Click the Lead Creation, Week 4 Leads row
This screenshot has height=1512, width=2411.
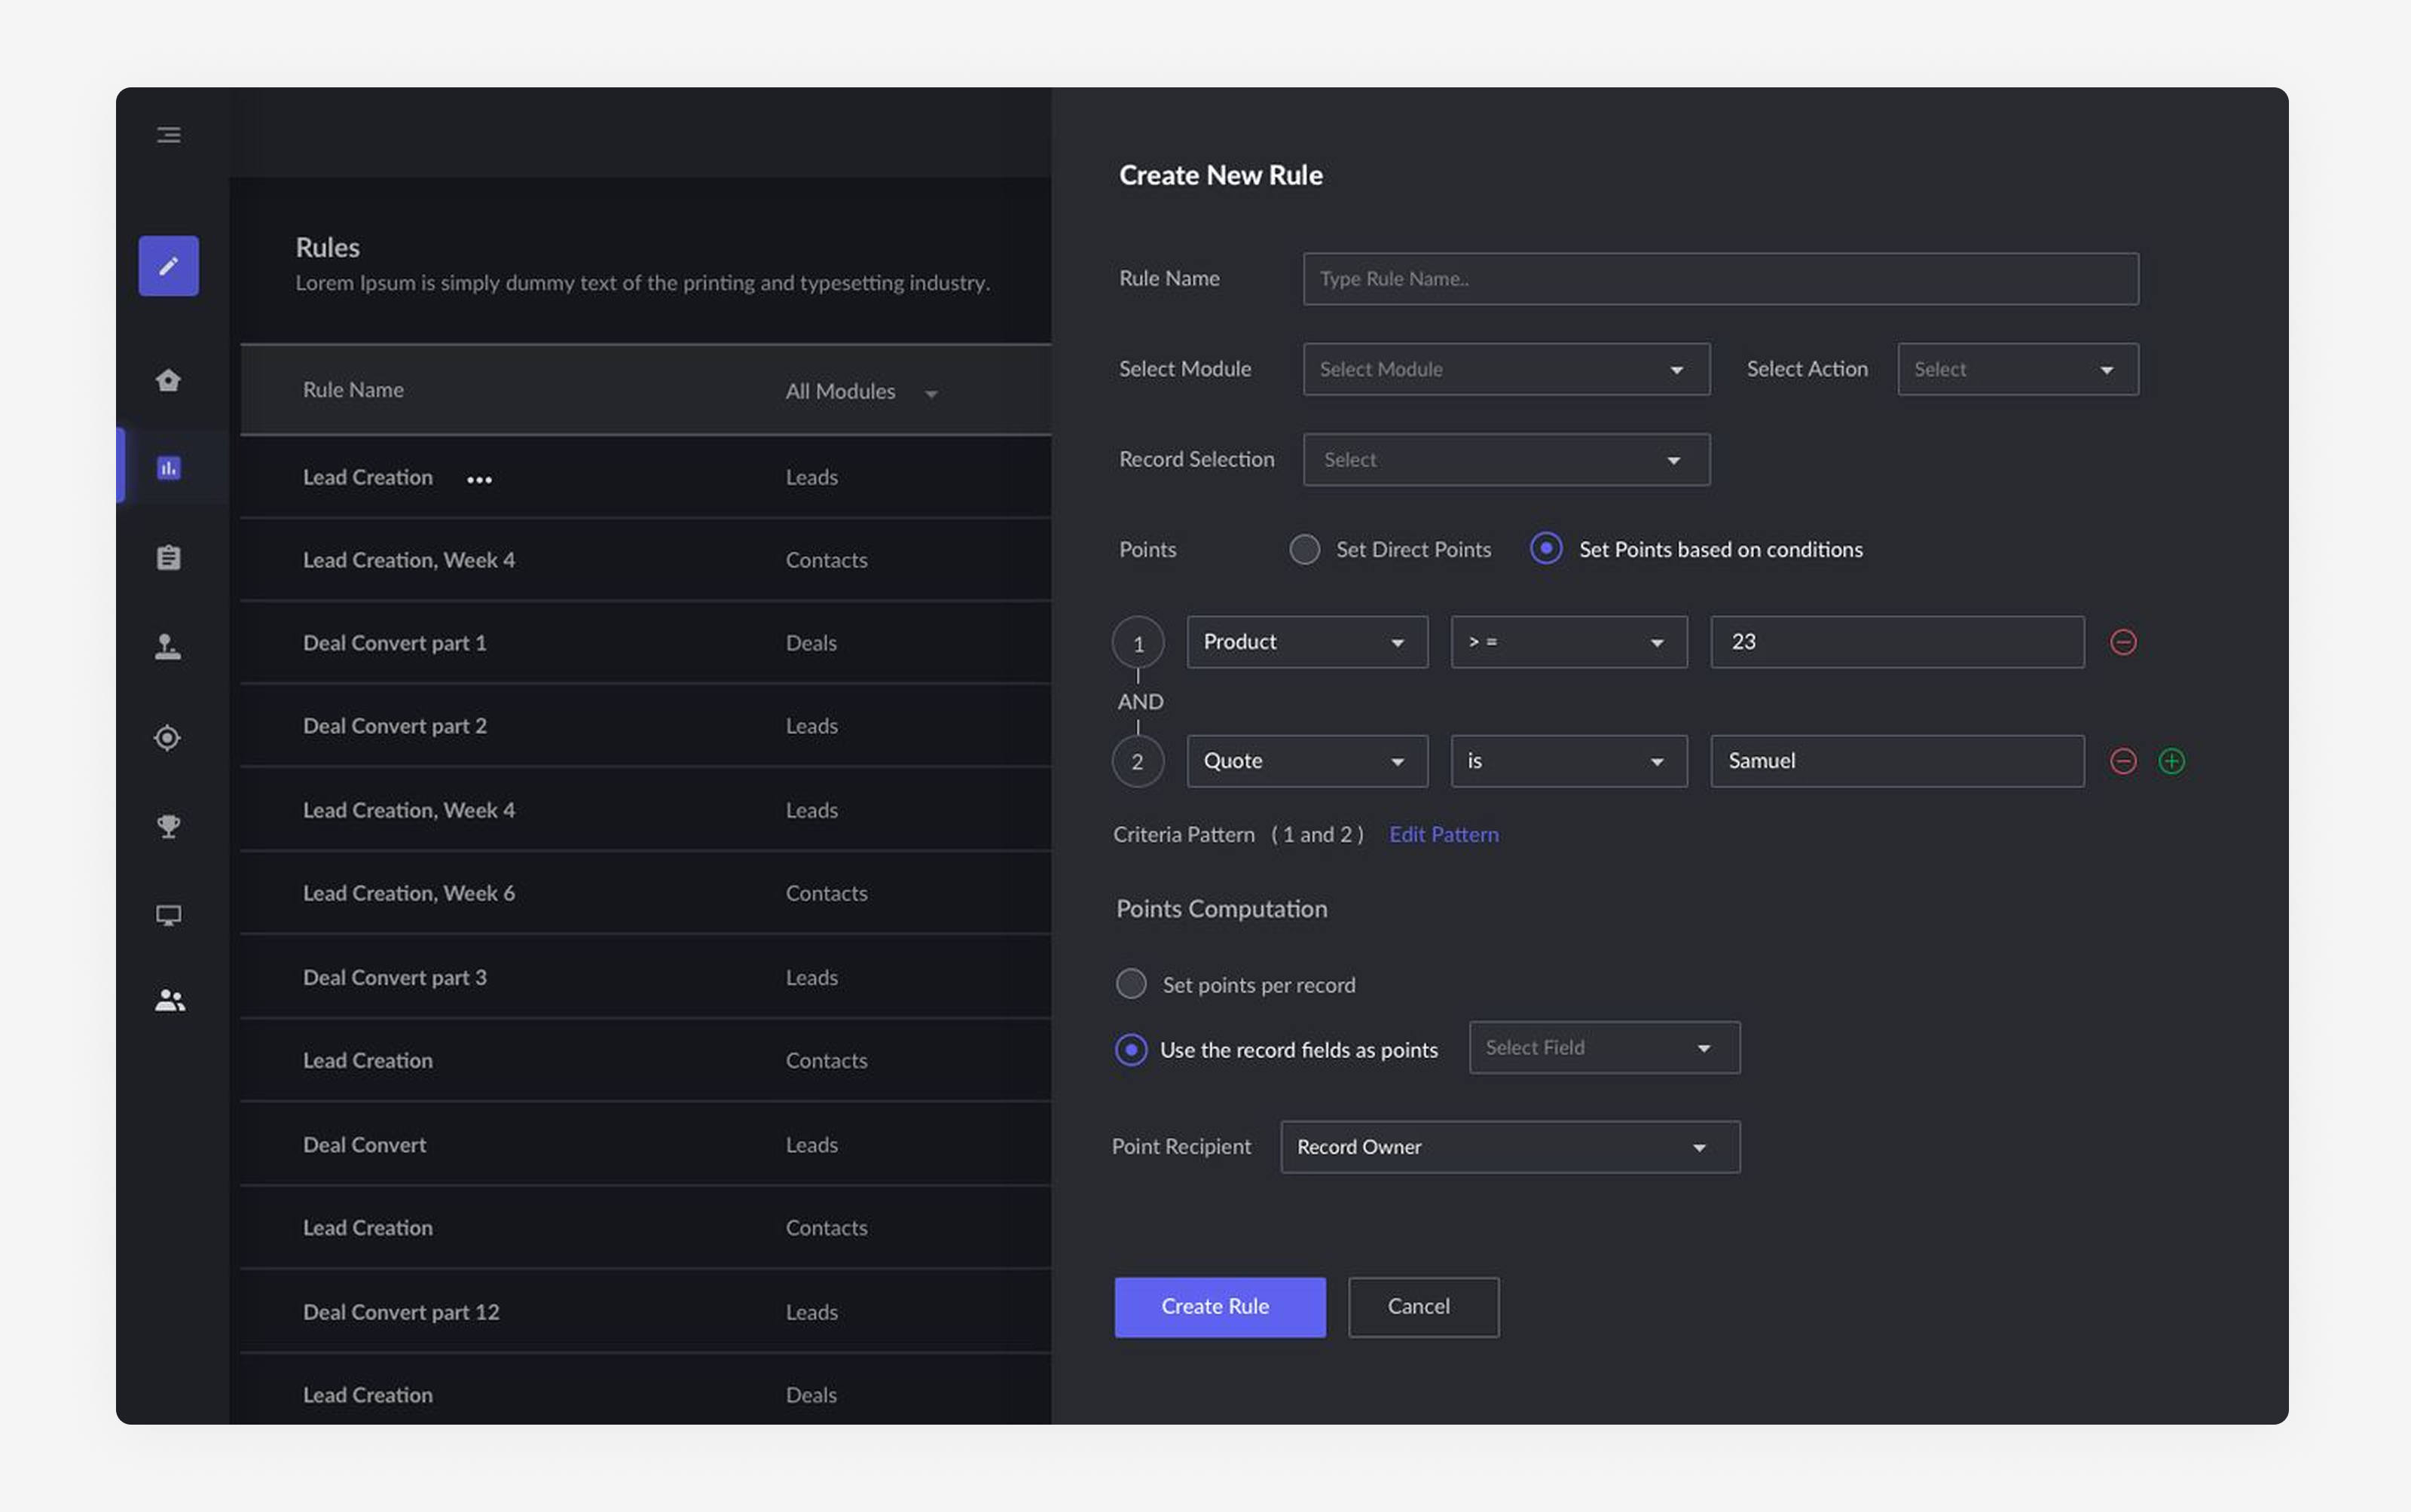(645, 810)
